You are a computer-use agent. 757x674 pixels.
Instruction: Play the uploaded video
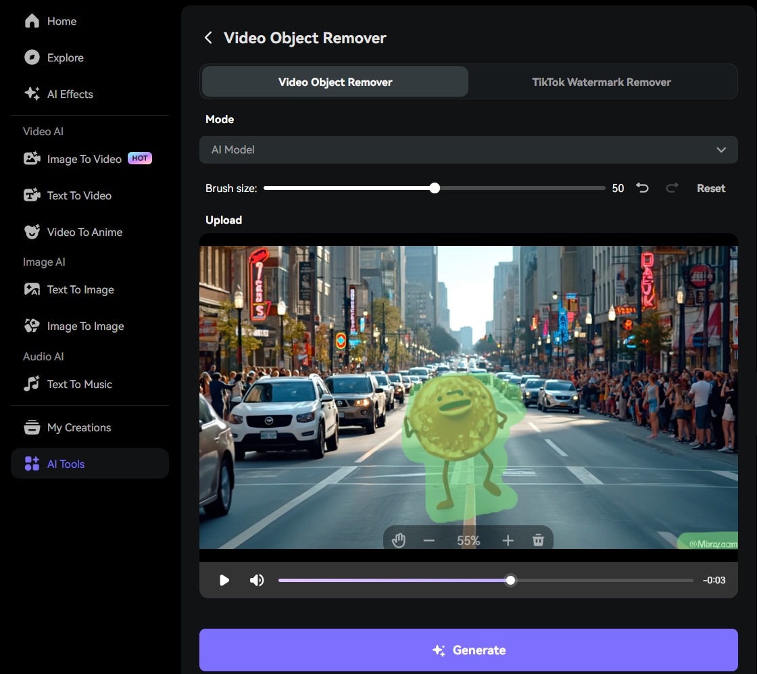coord(224,580)
